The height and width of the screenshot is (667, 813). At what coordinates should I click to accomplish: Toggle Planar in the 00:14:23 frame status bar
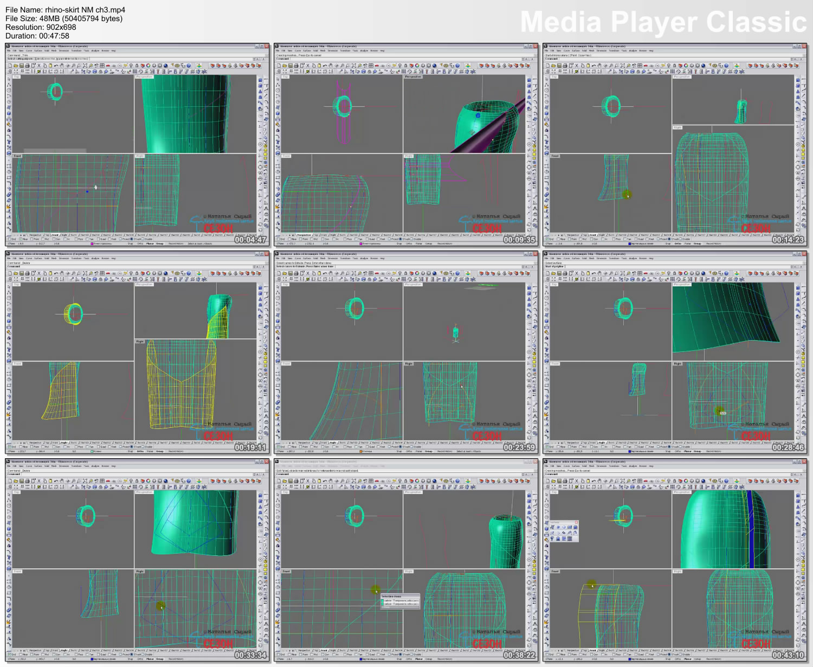(x=688, y=243)
